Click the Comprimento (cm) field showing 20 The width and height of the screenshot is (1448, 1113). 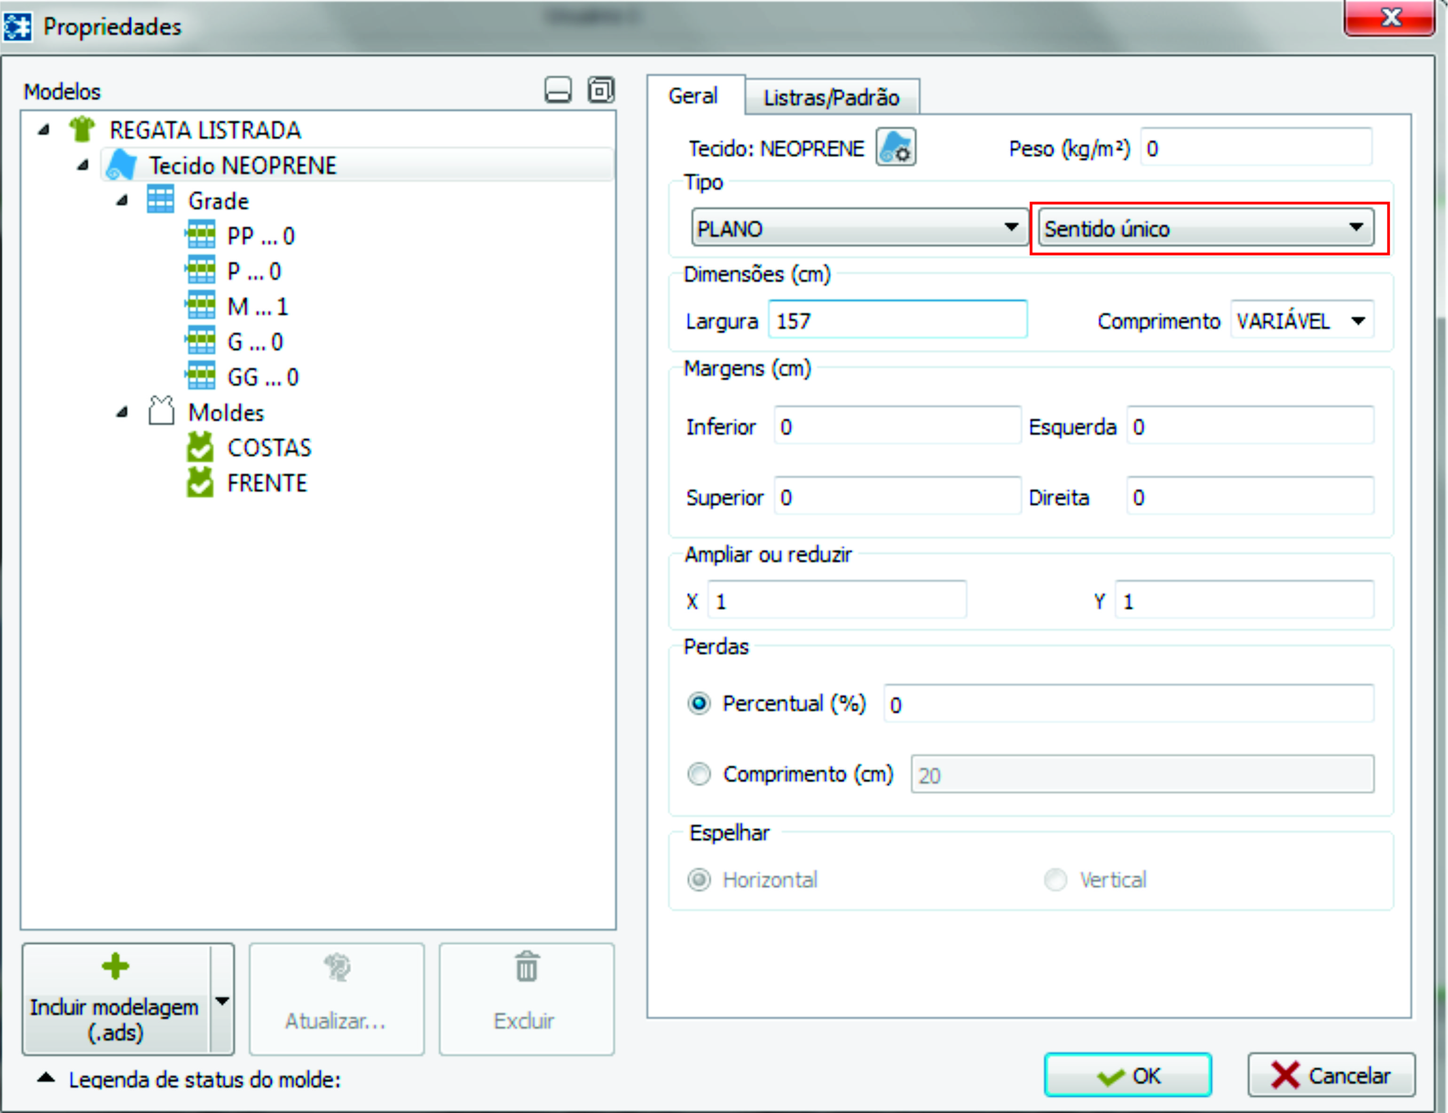tap(1142, 774)
